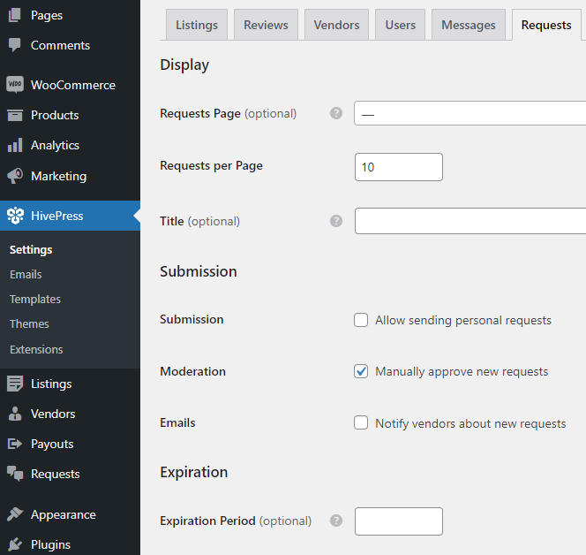This screenshot has width=586, height=555.
Task: Click help icon beside Expiration Period
Action: [335, 521]
